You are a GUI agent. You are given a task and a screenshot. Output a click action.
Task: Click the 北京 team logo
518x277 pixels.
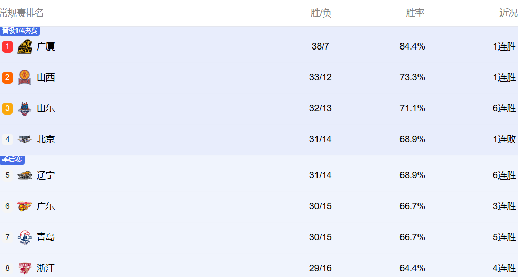[x=25, y=139]
